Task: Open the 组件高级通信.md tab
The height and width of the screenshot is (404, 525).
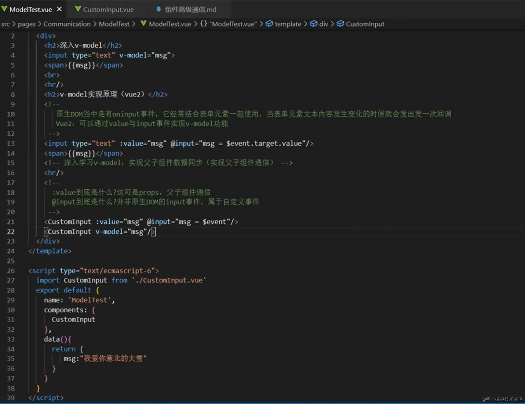Action: 190,10
